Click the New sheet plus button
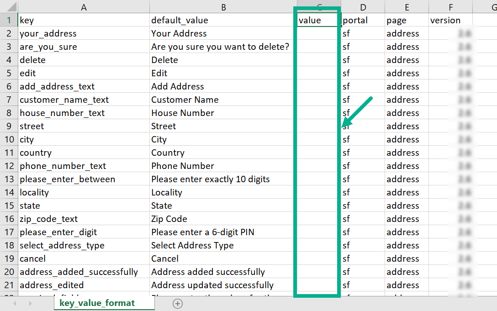Viewport: 497px width, 311px height. pyautogui.click(x=178, y=303)
